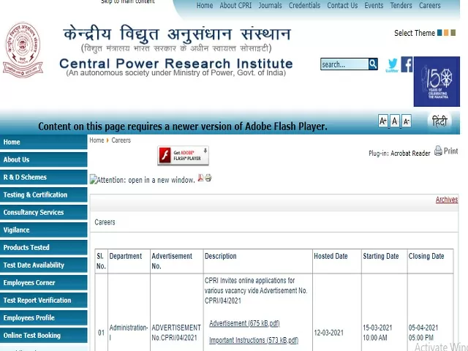468x351 pixels.
Task: Open About Us sidebar item
Action: [x=44, y=159]
